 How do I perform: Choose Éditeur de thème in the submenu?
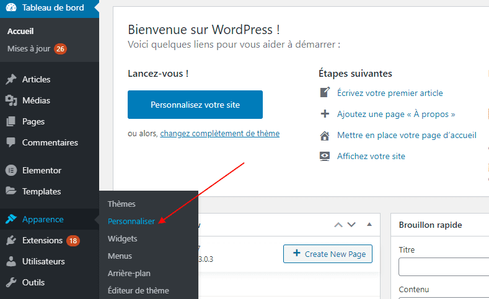[138, 290]
